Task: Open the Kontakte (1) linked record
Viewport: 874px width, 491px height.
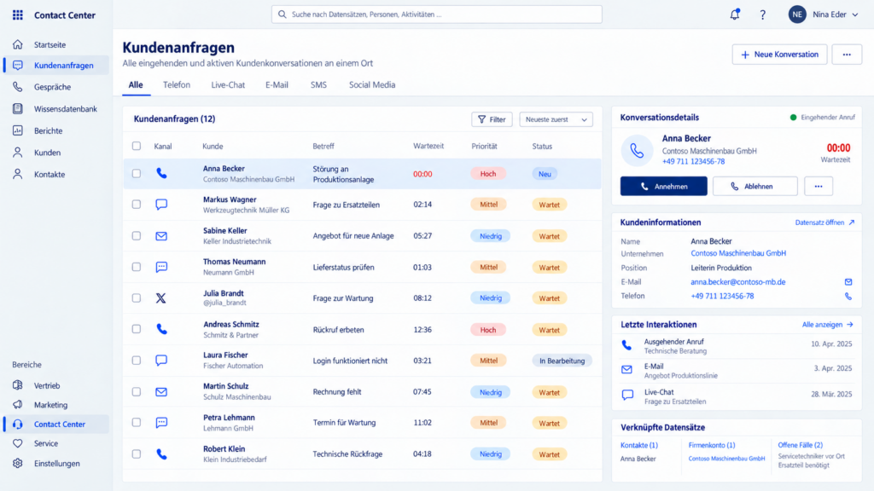Action: pyautogui.click(x=638, y=445)
